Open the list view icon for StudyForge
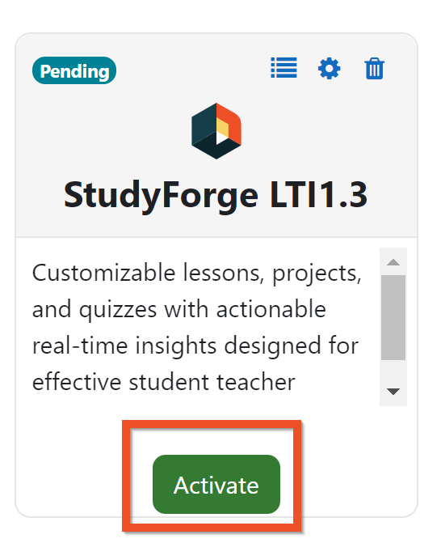The width and height of the screenshot is (441, 543). 283,67
